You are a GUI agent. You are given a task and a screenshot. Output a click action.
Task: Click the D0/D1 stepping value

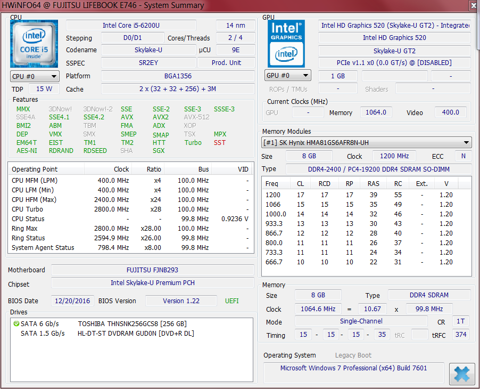[x=133, y=38]
